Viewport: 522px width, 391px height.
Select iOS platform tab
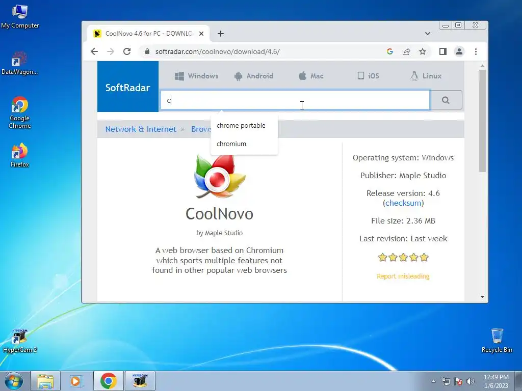tap(368, 76)
